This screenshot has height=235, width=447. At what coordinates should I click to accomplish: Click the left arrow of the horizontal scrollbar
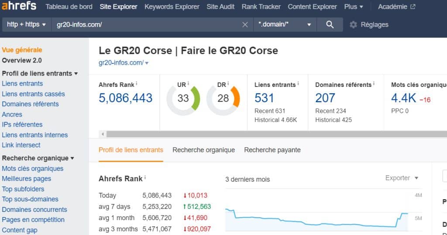click(103, 134)
